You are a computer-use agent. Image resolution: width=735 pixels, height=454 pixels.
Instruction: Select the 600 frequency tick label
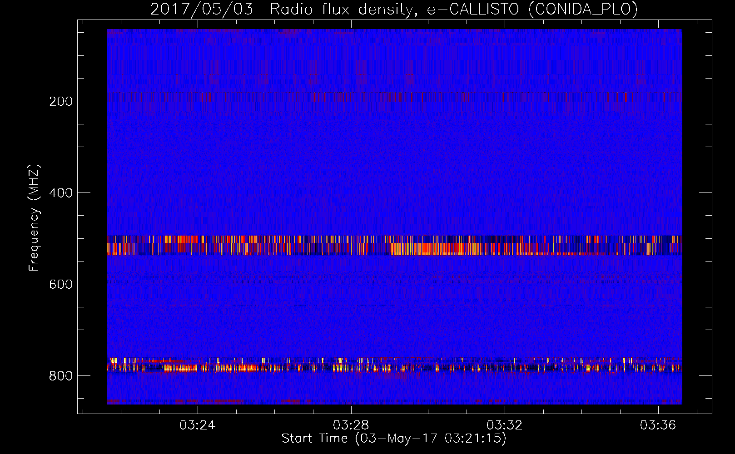tap(61, 284)
